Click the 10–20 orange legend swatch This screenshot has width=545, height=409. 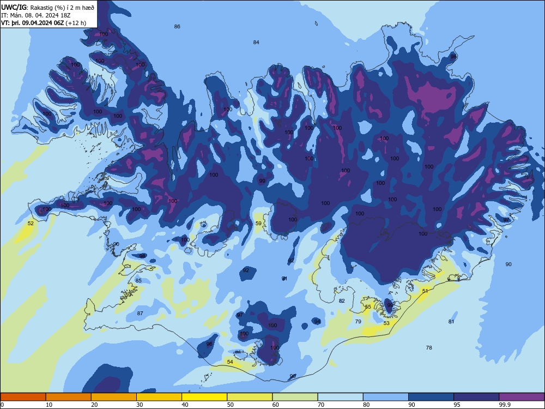tap(69, 397)
